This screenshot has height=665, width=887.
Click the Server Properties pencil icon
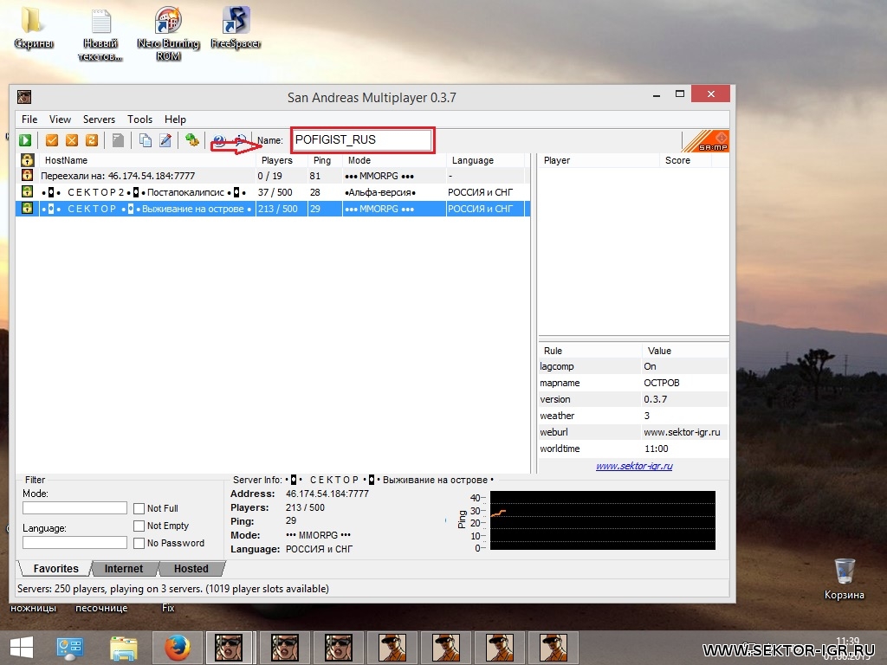[x=165, y=140]
